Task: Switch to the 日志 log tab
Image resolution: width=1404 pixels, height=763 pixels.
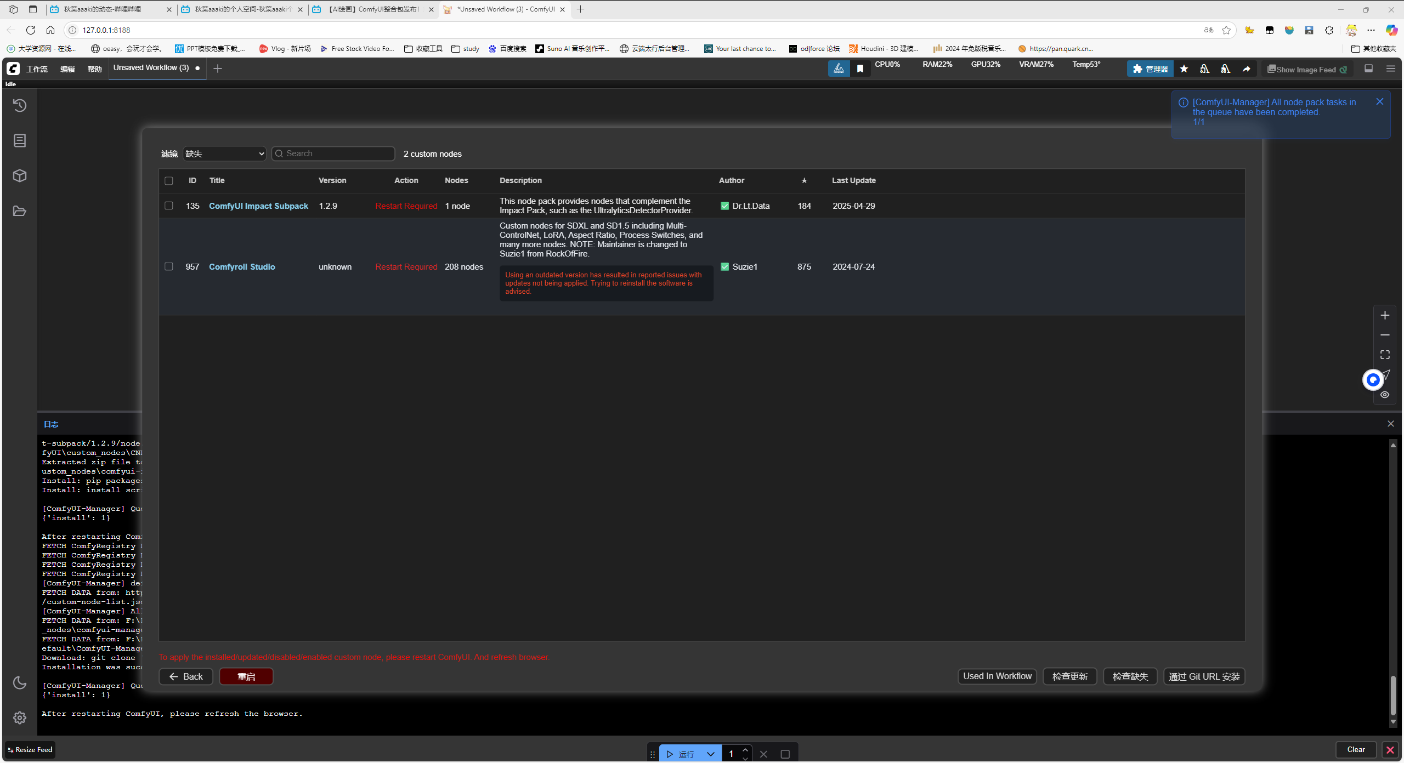Action: [x=51, y=424]
